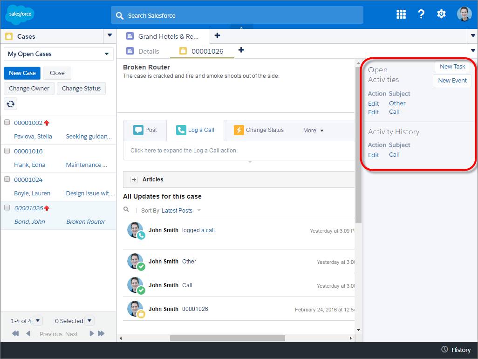Open the 0 Selected dropdown
The image size is (478, 359).
pos(89,321)
